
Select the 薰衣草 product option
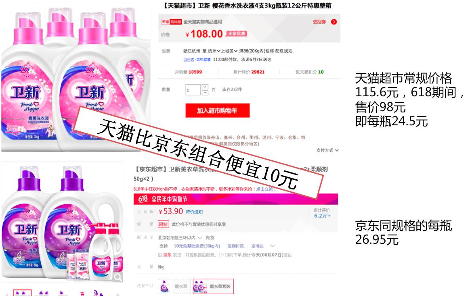pos(174,287)
